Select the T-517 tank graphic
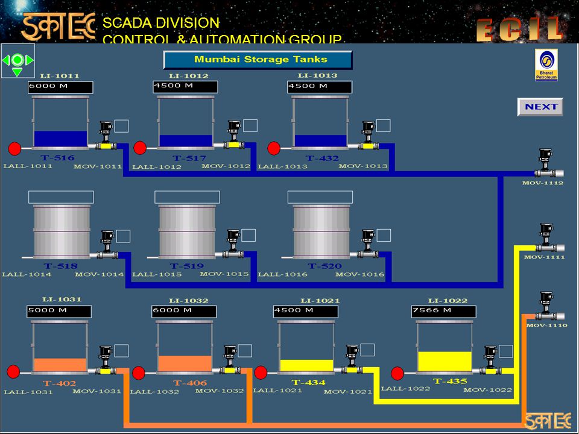The width and height of the screenshot is (579, 434). [x=186, y=122]
